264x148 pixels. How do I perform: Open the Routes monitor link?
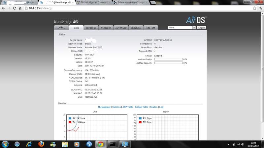[x=153, y=107]
